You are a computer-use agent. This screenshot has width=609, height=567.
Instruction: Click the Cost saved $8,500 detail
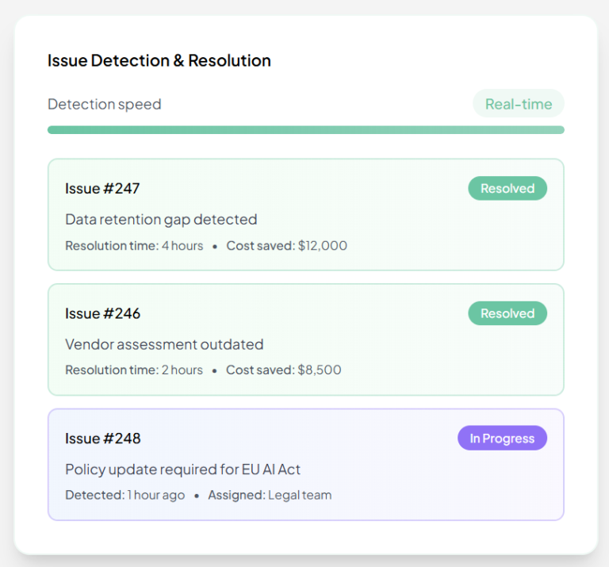click(x=283, y=370)
